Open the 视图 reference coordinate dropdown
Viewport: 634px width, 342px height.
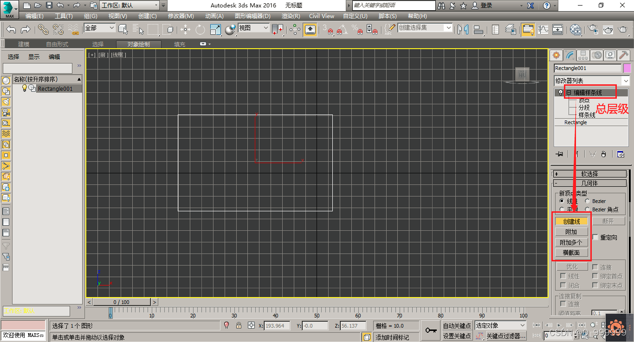pyautogui.click(x=253, y=28)
